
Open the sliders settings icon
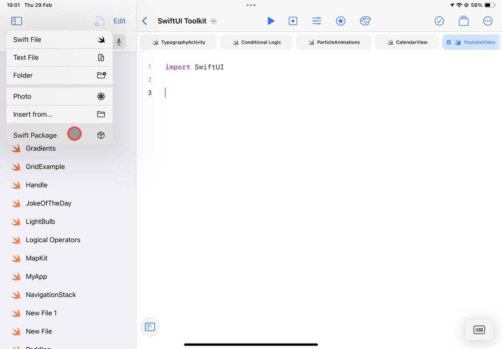click(317, 21)
